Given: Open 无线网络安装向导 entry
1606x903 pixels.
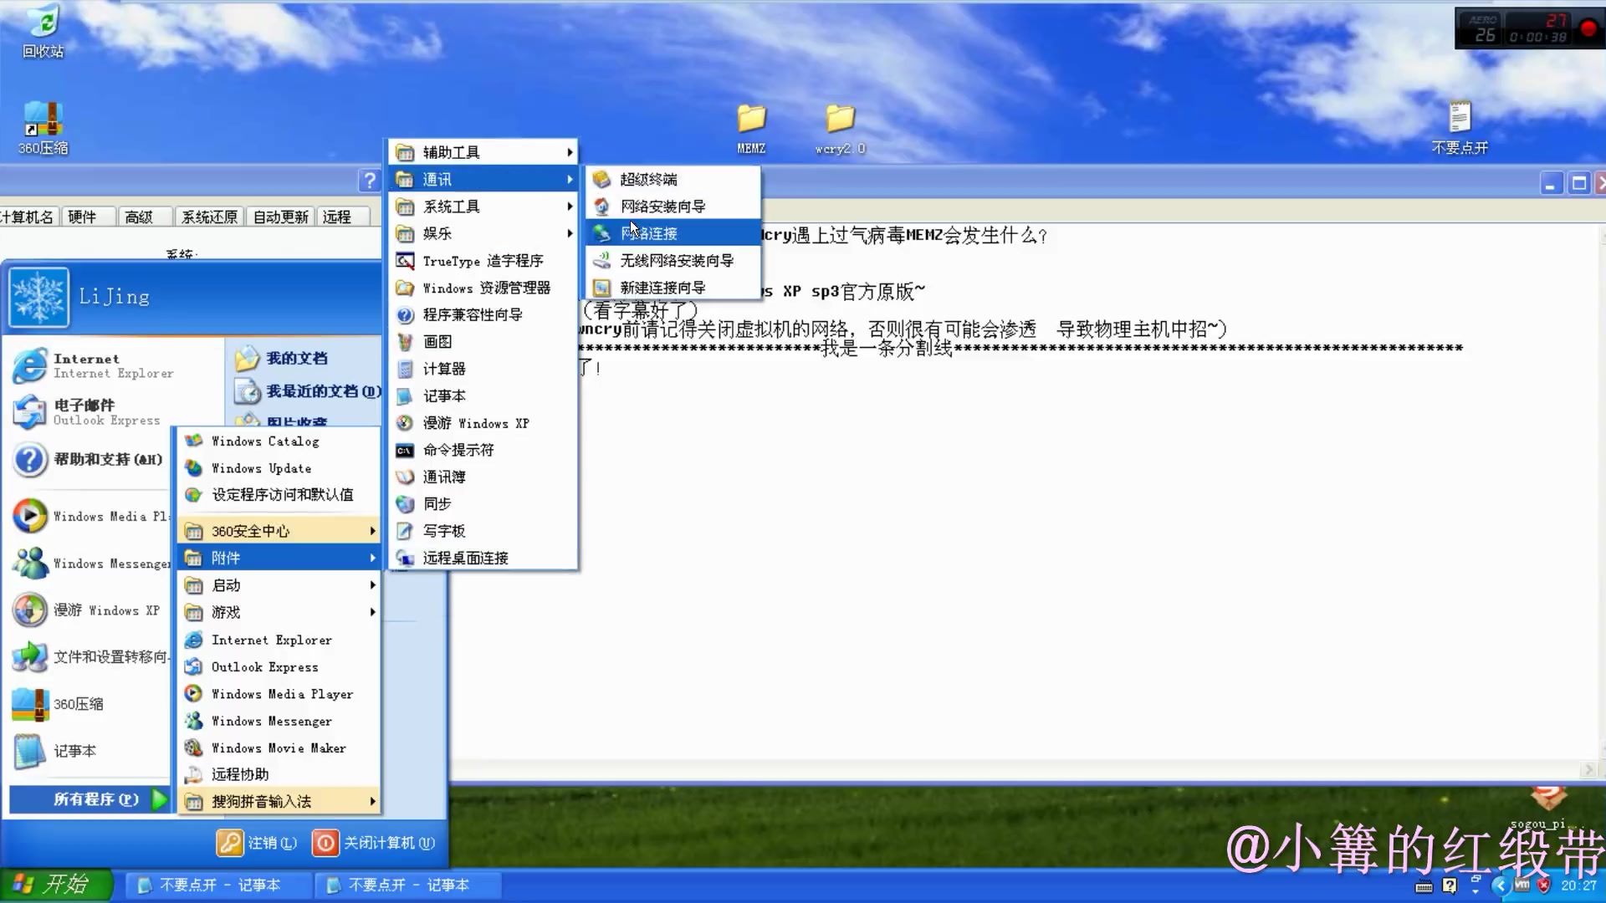Looking at the screenshot, I should click(x=673, y=261).
